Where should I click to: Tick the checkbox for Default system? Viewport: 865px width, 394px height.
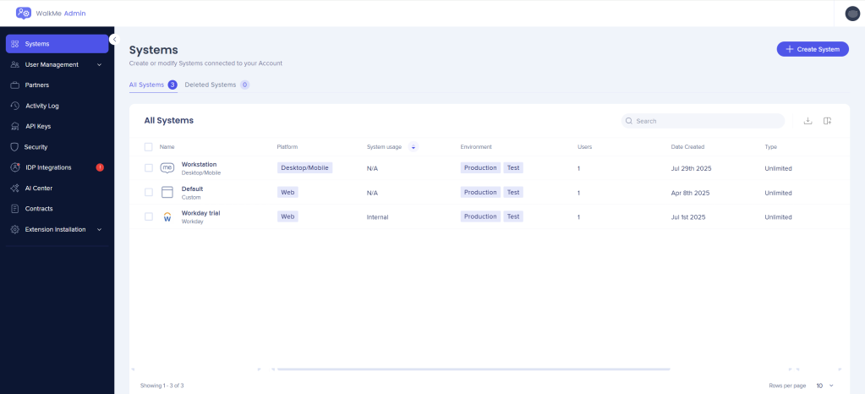[149, 193]
